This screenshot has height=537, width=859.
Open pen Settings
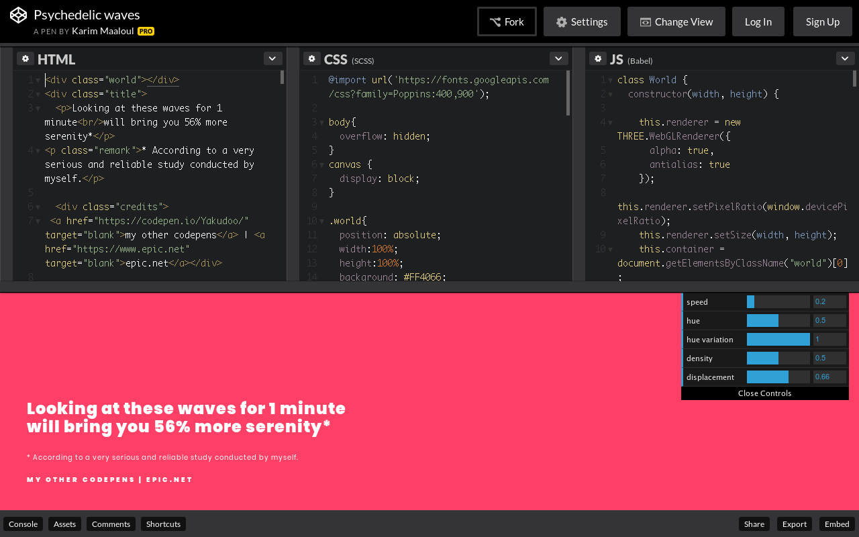(x=582, y=21)
